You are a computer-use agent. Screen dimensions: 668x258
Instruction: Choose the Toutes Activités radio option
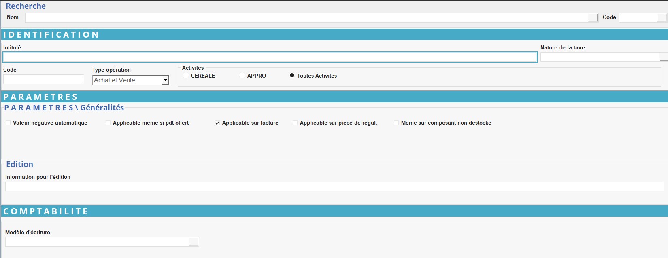pyautogui.click(x=292, y=76)
